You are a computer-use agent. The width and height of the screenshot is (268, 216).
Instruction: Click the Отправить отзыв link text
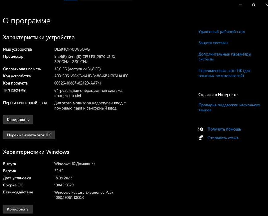223,138
